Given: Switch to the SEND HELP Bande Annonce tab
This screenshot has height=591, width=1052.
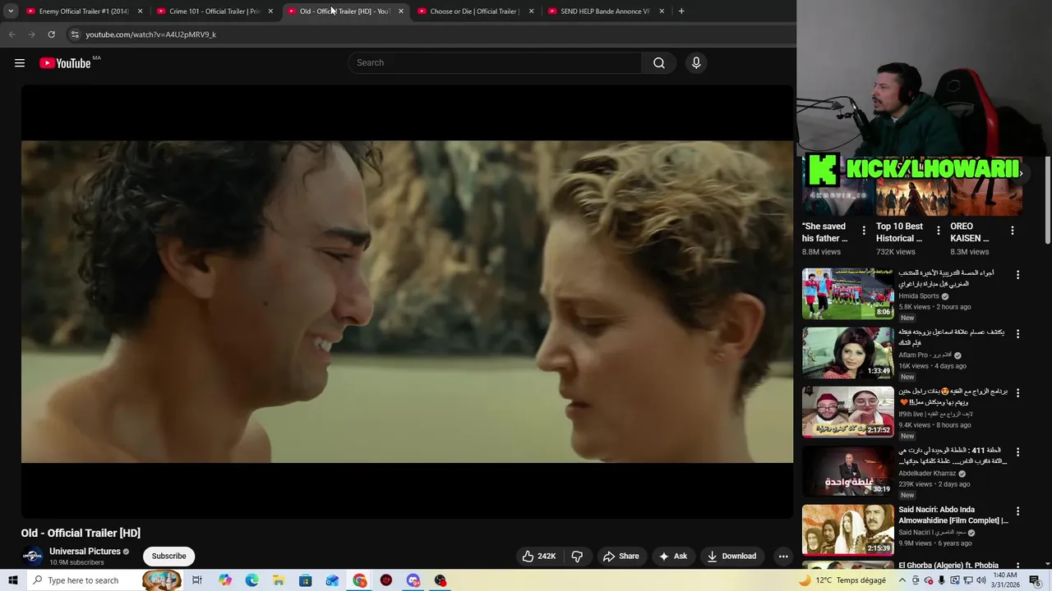Looking at the screenshot, I should (x=606, y=11).
